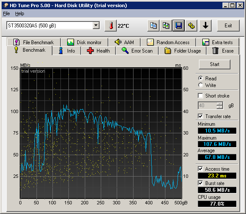Click the Minimum 10.5 MB/s value
The width and height of the screenshot is (246, 214).
pos(217,131)
